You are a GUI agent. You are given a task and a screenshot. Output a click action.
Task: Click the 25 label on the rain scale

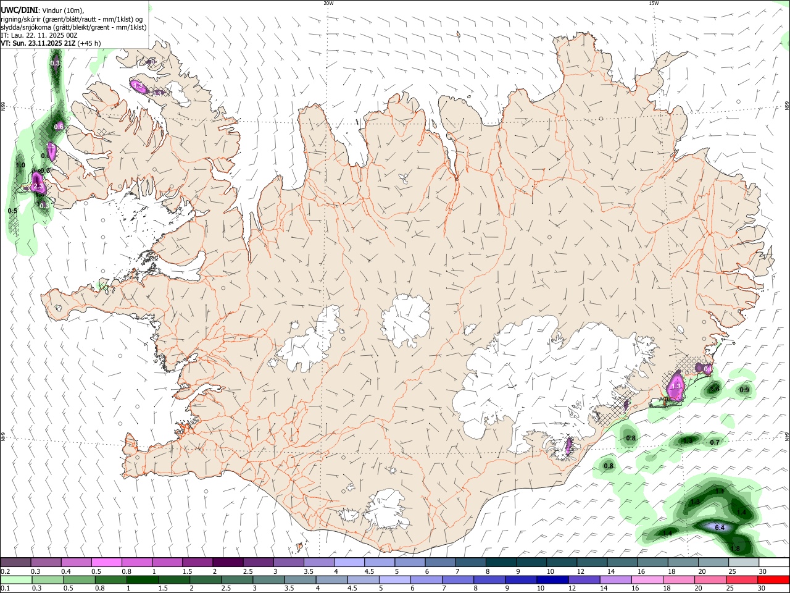(730, 588)
